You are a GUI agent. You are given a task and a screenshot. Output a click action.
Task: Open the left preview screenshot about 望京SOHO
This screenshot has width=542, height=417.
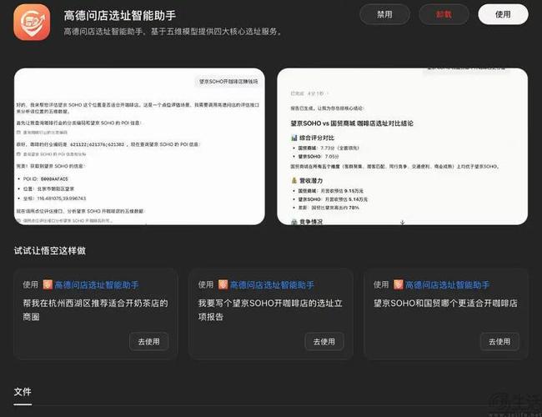tap(139, 146)
